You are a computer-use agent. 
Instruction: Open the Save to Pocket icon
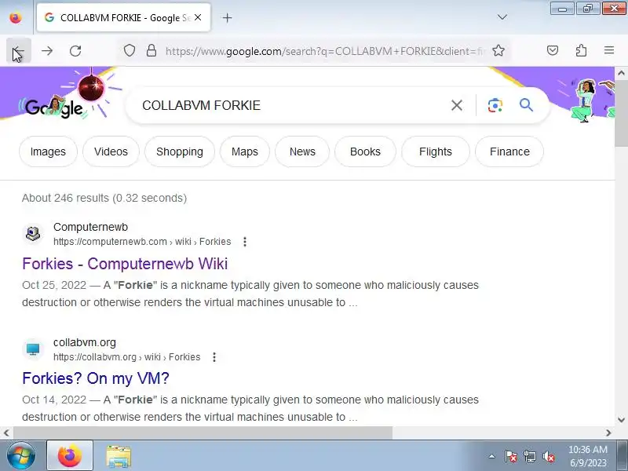pyautogui.click(x=553, y=50)
